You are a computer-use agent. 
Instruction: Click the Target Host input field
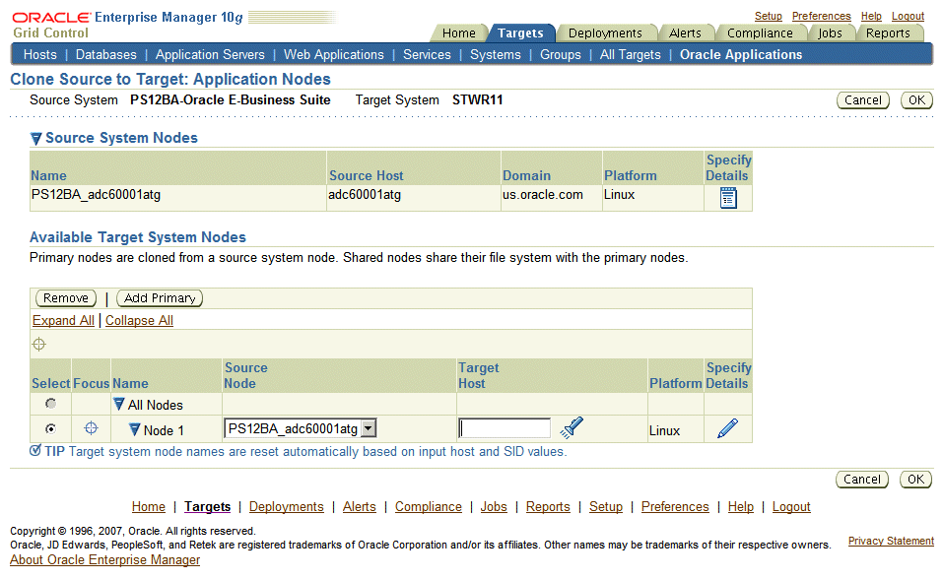point(504,428)
